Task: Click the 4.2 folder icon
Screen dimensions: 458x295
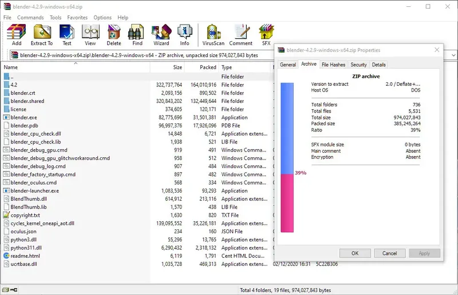Action: [x=6, y=85]
